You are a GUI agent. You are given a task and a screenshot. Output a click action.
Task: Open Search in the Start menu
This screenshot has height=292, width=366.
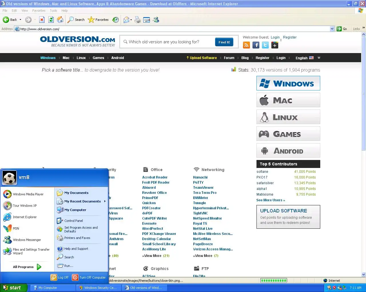[81, 257]
